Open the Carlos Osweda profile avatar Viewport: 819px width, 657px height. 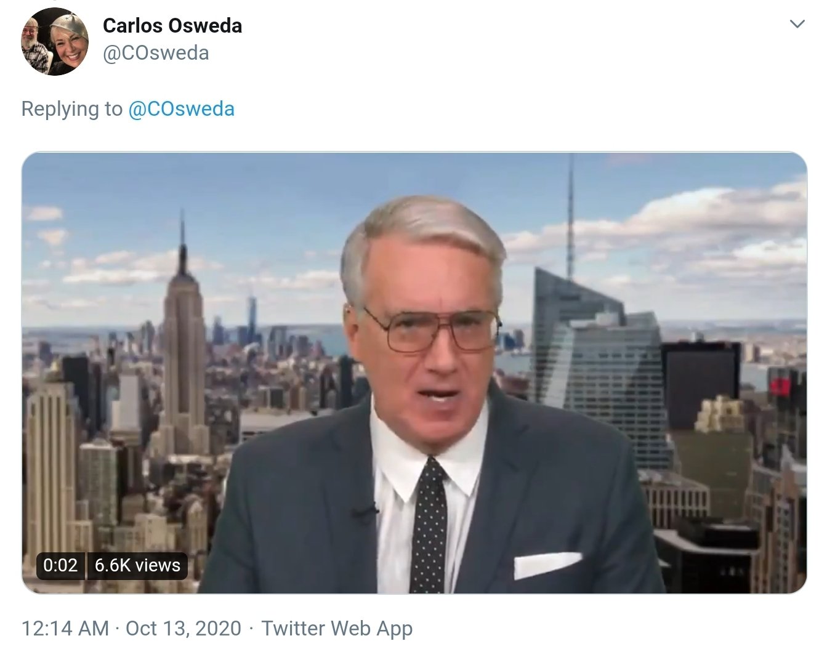[55, 41]
